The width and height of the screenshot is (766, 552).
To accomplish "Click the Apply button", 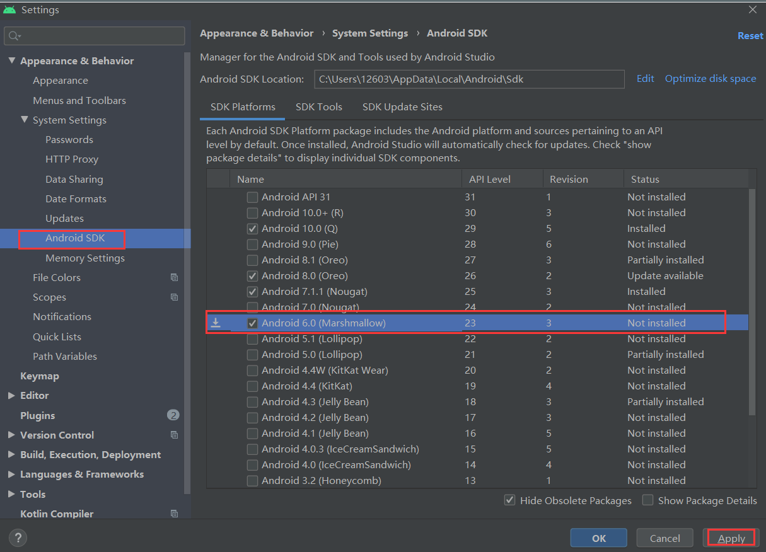I will (731, 538).
